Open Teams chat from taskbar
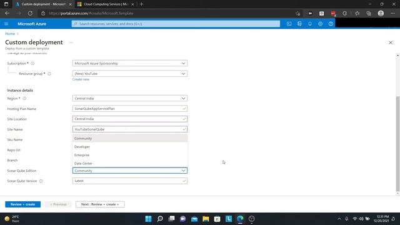The width and height of the screenshot is (400, 225). click(182, 219)
